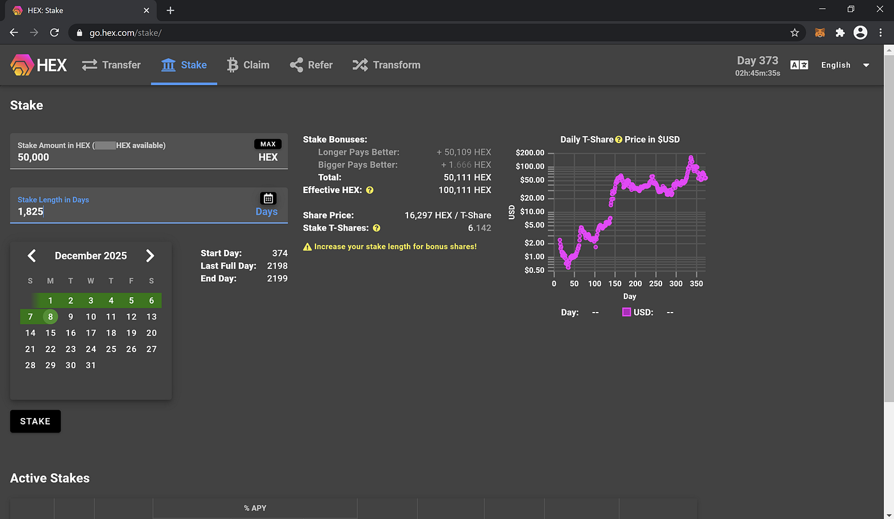Click the STAKE button

pyautogui.click(x=35, y=421)
